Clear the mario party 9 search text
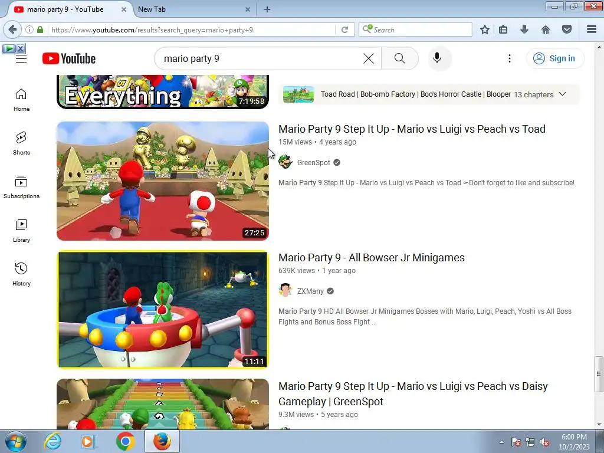604x453 pixels. pyautogui.click(x=369, y=58)
